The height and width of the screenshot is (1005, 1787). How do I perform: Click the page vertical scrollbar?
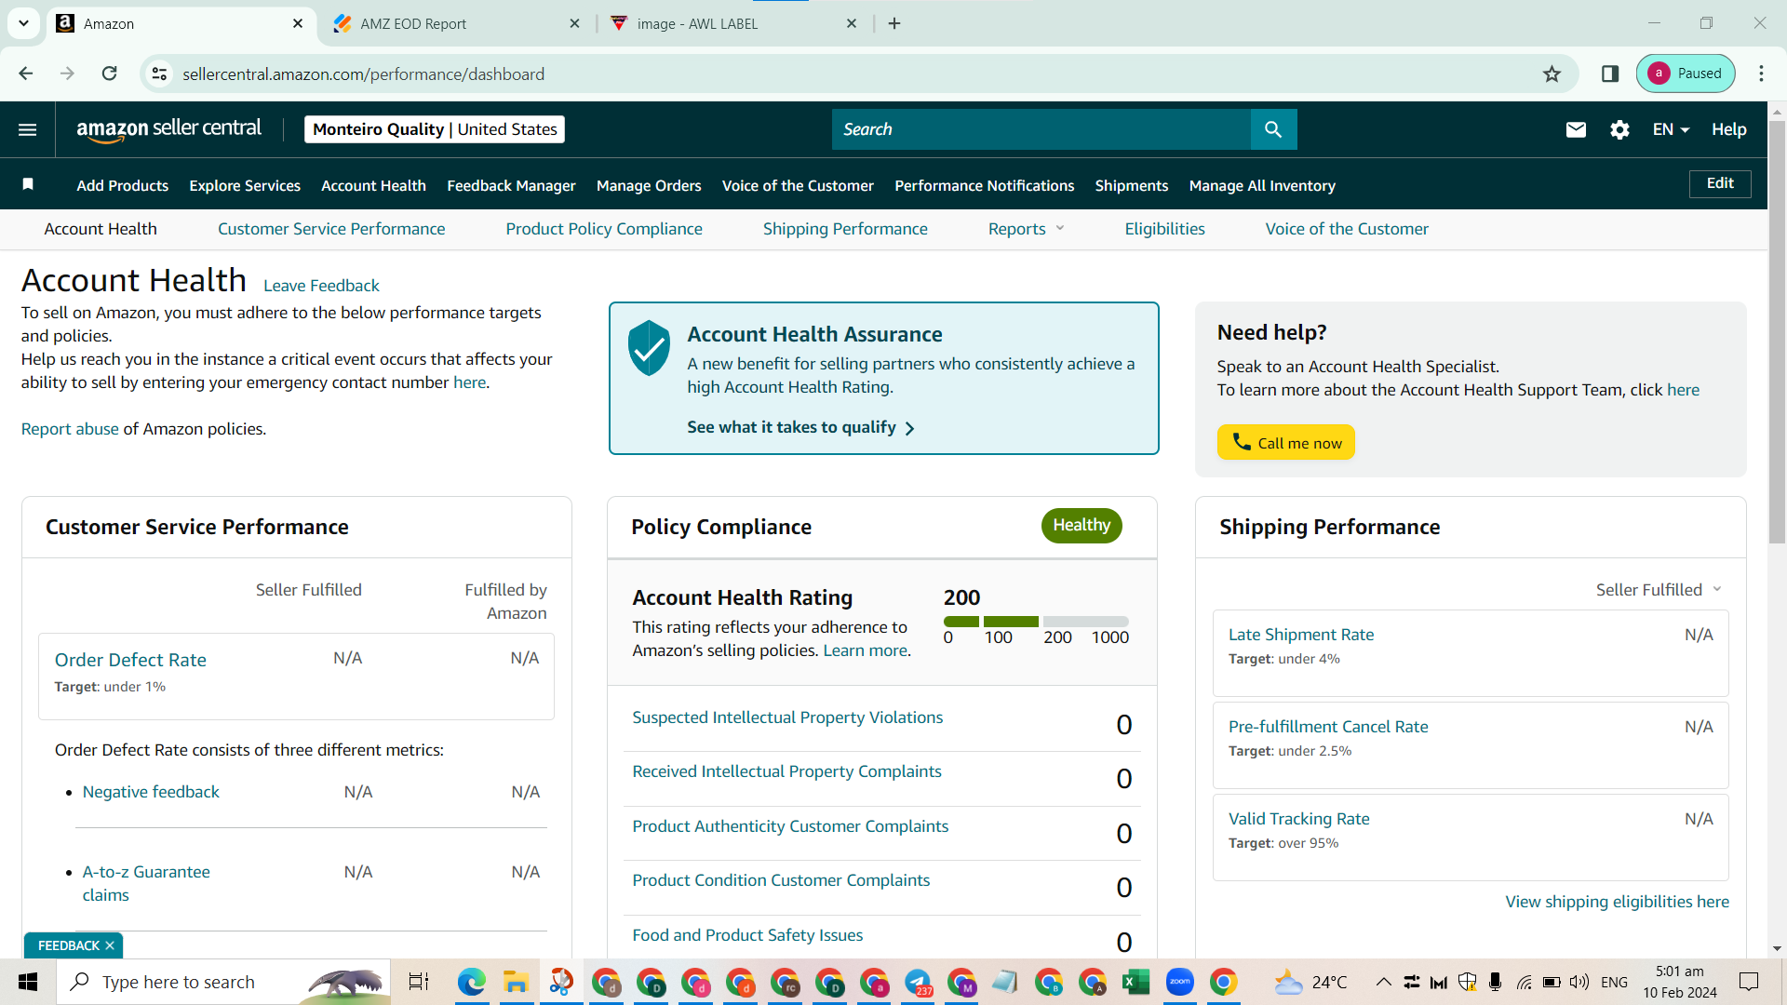coord(1777,330)
